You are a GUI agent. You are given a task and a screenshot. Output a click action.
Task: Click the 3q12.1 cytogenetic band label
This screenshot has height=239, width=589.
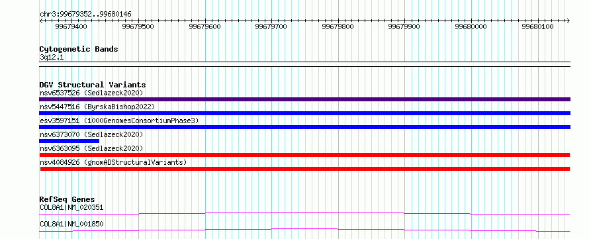click(52, 58)
